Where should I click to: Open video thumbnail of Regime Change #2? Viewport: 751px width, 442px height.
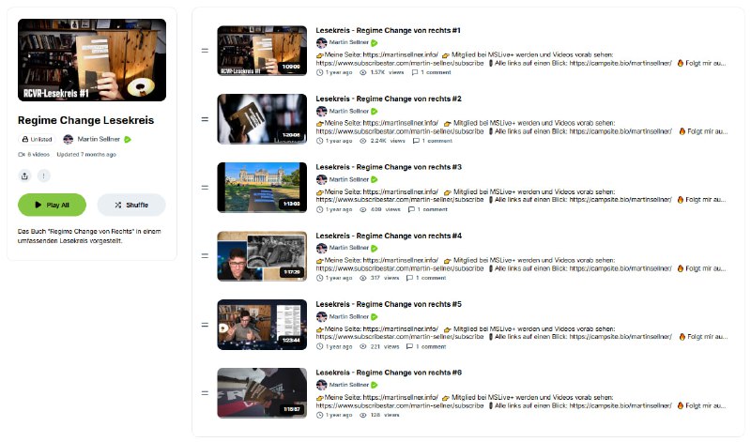coord(262,119)
